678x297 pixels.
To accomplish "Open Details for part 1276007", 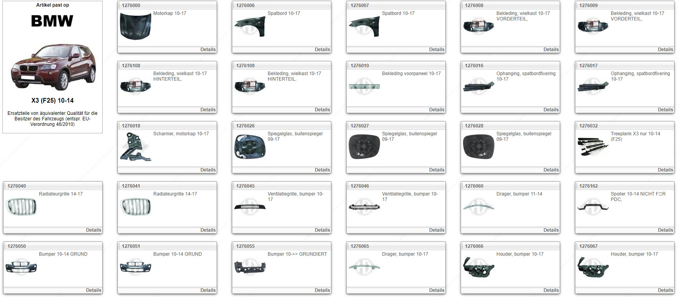I will 437,50.
